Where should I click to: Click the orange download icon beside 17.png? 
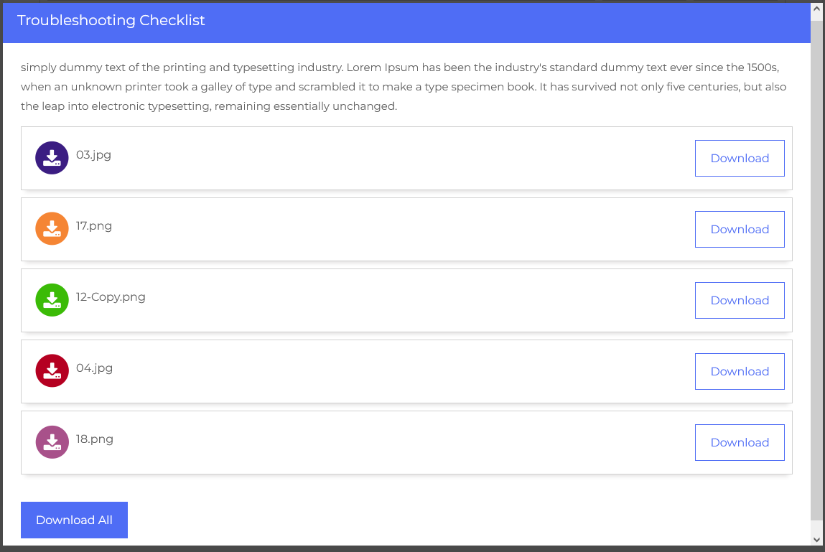pos(52,229)
